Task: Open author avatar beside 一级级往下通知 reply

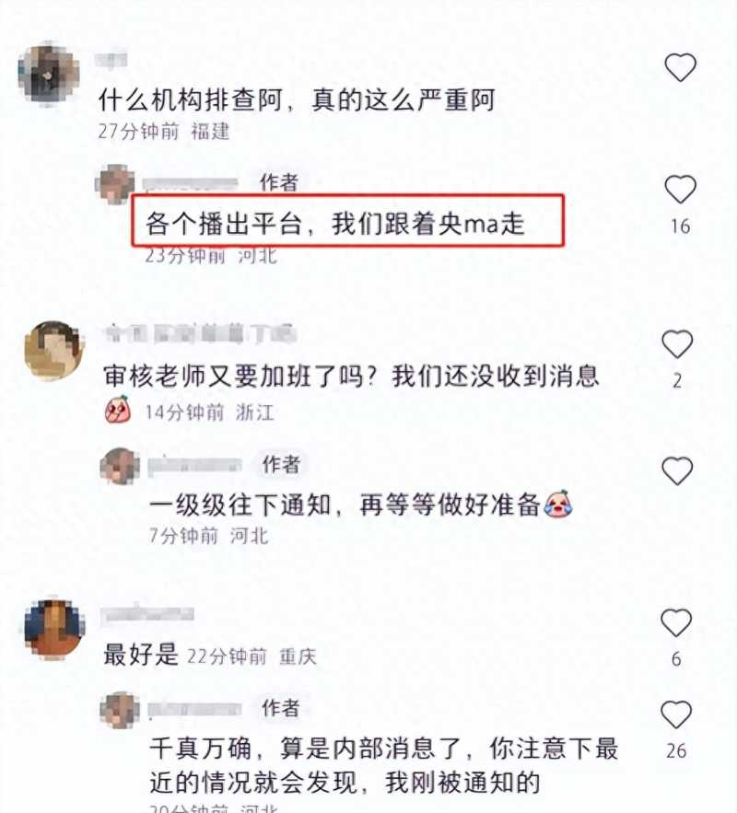Action: pos(120,466)
